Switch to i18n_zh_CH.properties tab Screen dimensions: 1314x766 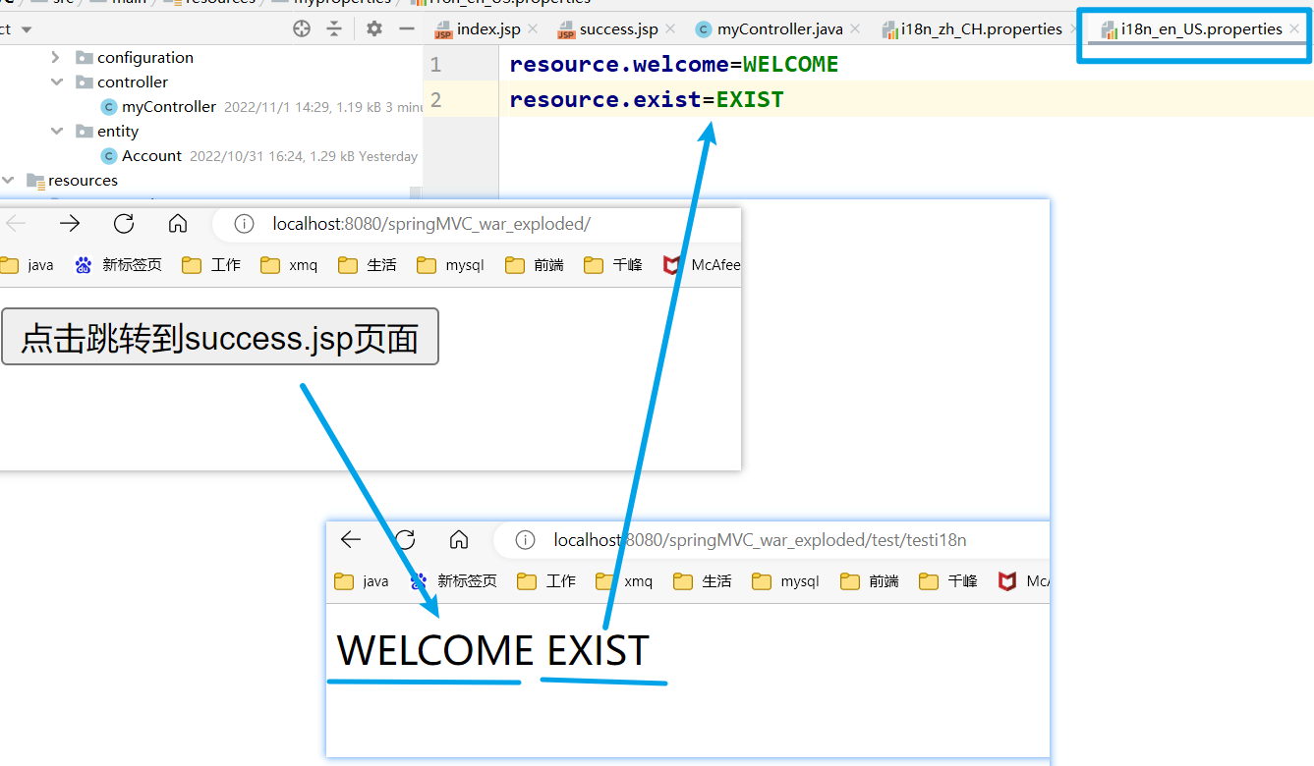(972, 29)
